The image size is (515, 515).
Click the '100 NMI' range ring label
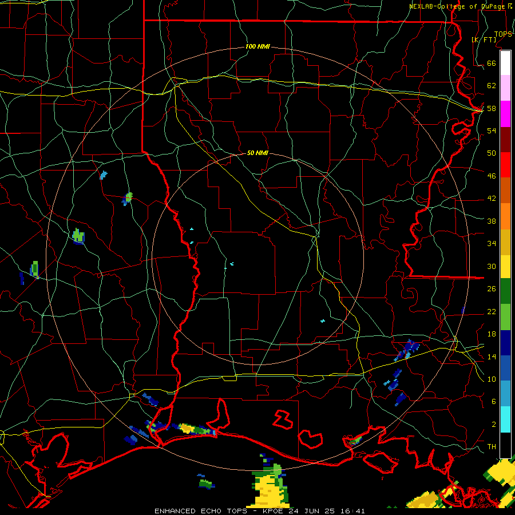click(258, 47)
